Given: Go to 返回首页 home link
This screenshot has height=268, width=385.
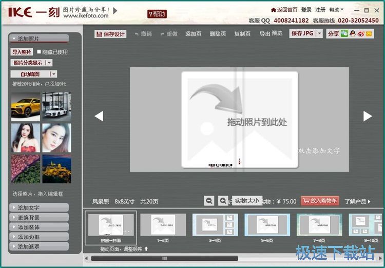Looking at the screenshot, I should pos(284,10).
